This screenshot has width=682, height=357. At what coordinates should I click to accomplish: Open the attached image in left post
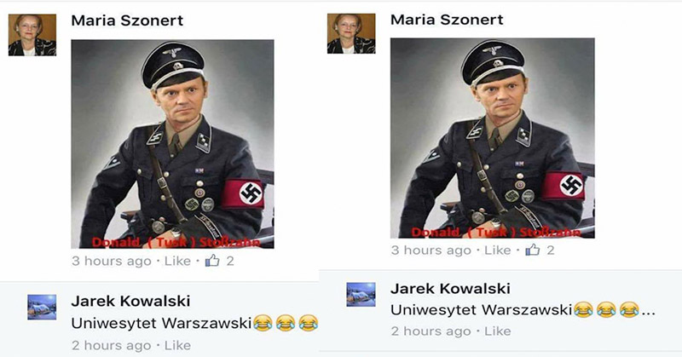tap(173, 144)
